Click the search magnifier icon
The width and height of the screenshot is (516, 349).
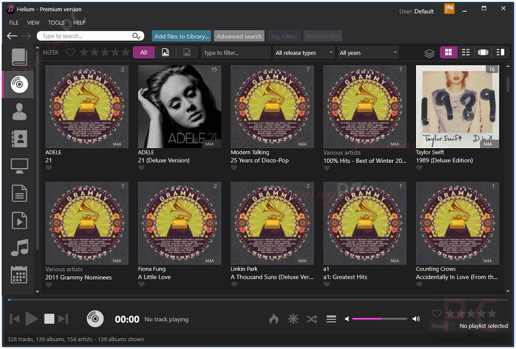click(x=136, y=36)
